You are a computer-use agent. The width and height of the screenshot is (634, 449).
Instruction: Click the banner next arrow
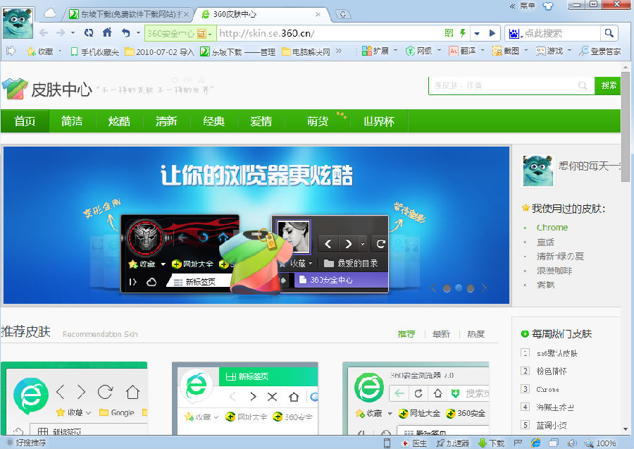(484, 288)
